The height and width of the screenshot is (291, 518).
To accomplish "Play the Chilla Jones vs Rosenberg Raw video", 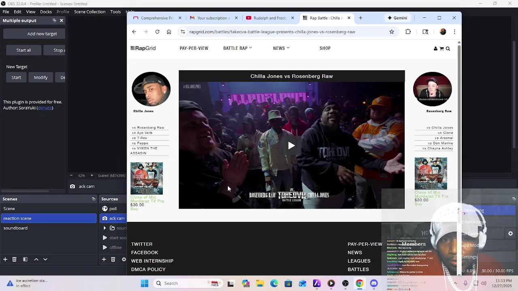I will (291, 145).
